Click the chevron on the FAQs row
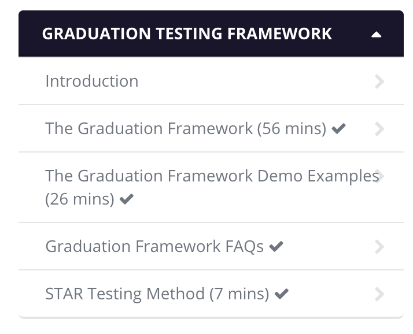Viewport: 413px width, 334px height. [x=379, y=247]
